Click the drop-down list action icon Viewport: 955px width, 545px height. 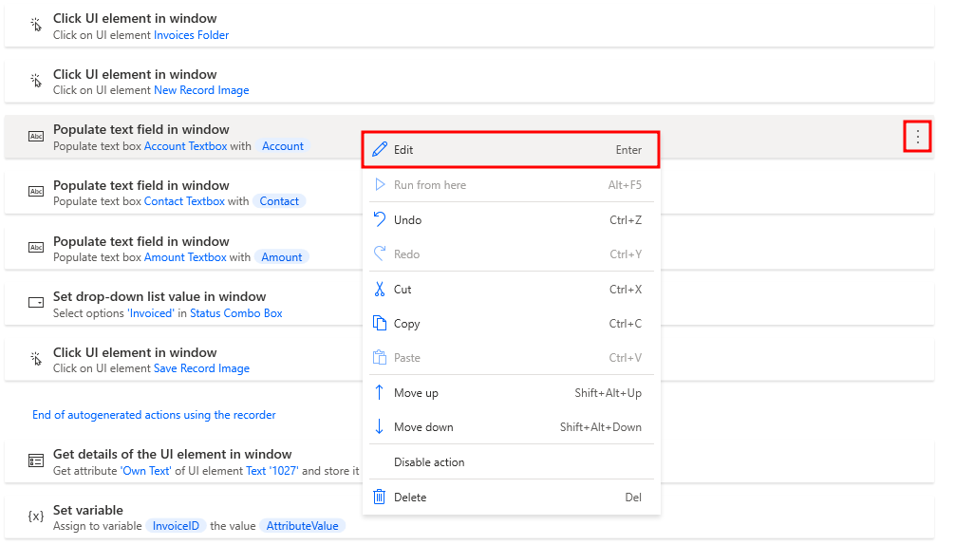click(36, 303)
